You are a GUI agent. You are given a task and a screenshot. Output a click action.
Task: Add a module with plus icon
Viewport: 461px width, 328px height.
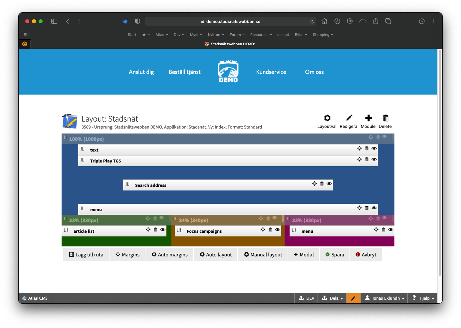(368, 118)
